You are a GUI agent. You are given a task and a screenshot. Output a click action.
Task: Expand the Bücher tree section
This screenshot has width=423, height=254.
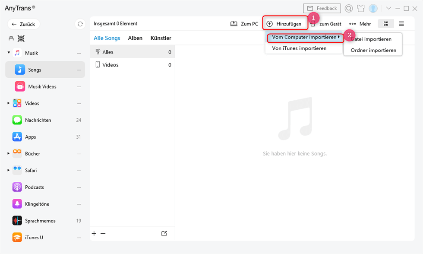[8, 153]
